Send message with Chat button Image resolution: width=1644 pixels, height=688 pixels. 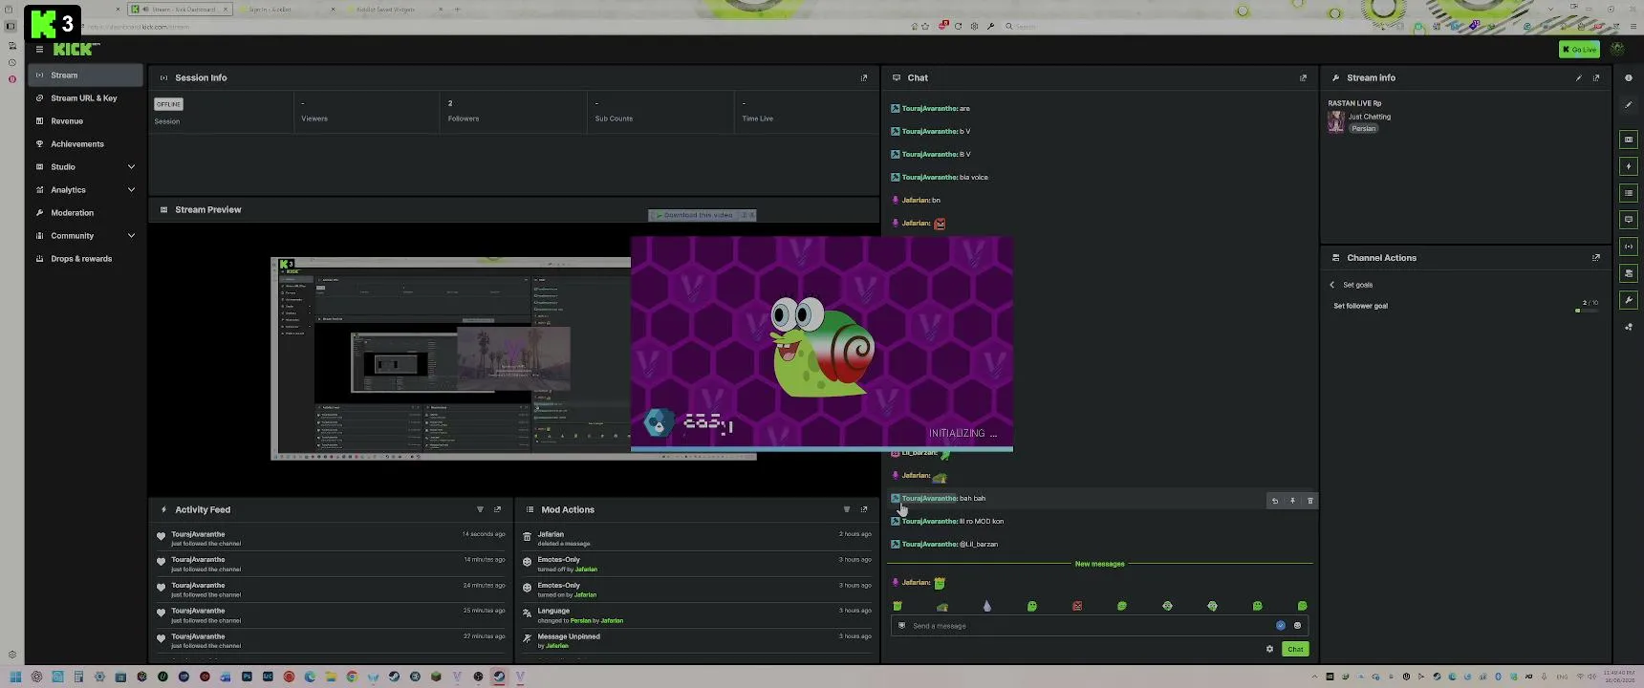coord(1295,649)
